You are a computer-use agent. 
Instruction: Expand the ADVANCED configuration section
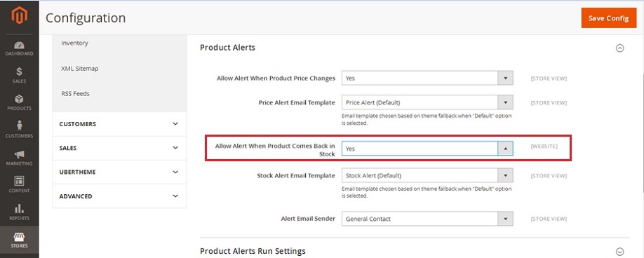(119, 196)
